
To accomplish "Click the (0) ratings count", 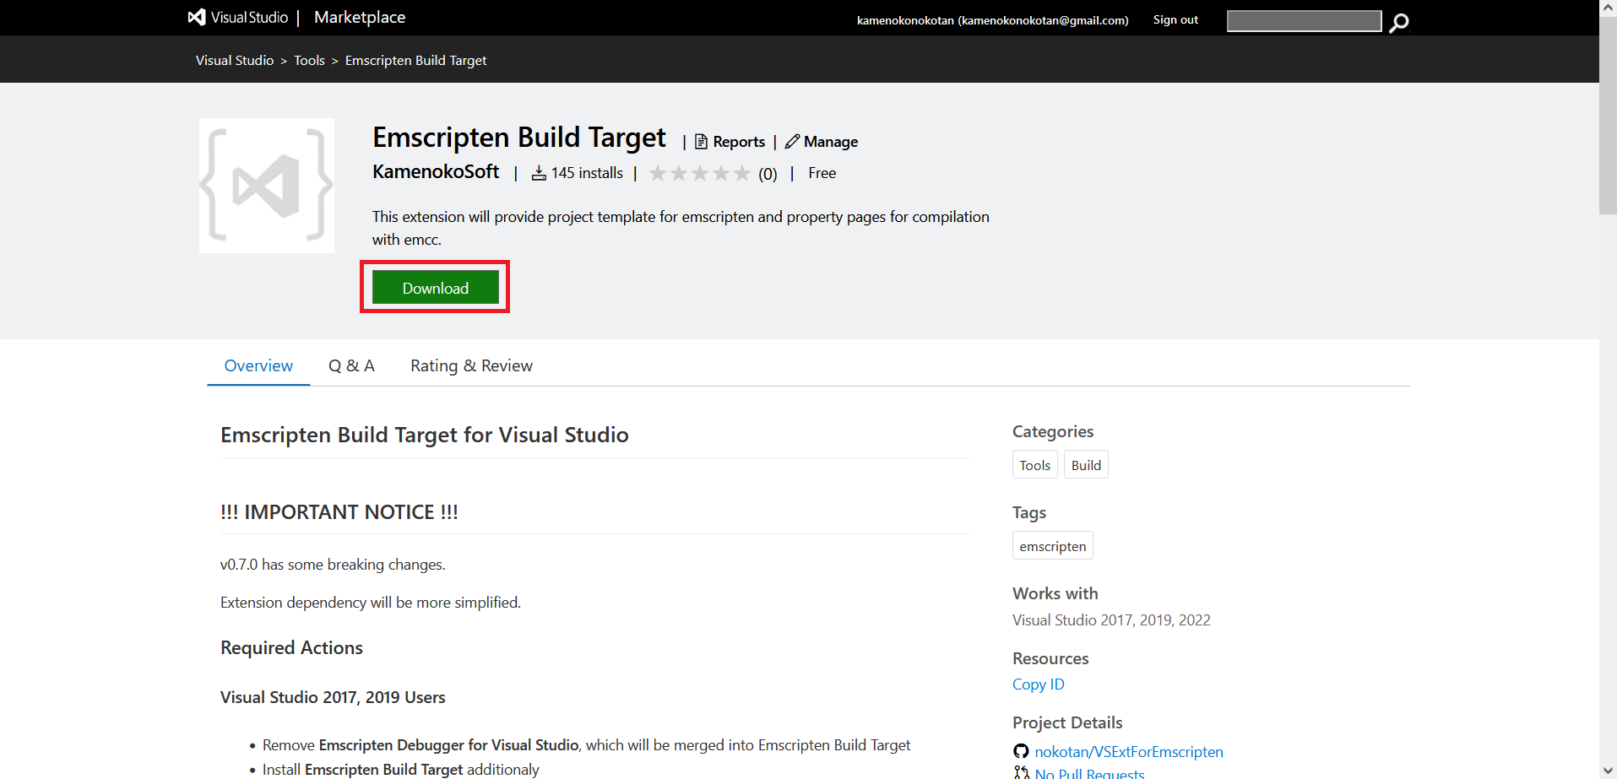I will (x=768, y=174).
